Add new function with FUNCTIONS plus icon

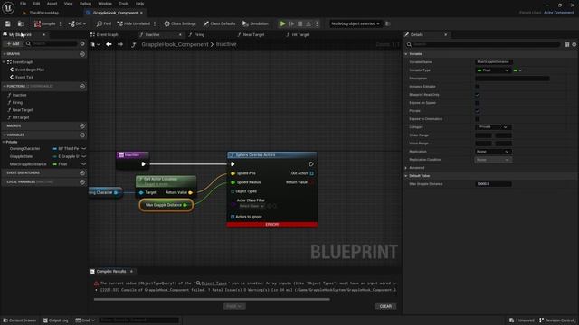point(82,87)
